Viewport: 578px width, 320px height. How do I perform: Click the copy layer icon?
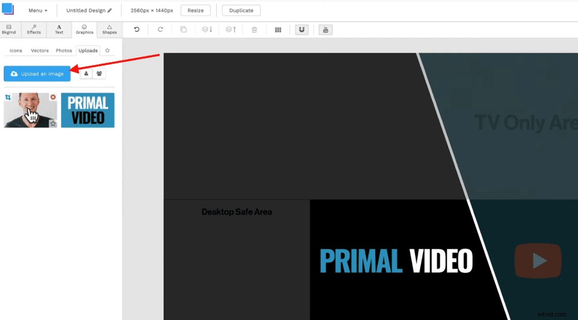[x=183, y=30]
